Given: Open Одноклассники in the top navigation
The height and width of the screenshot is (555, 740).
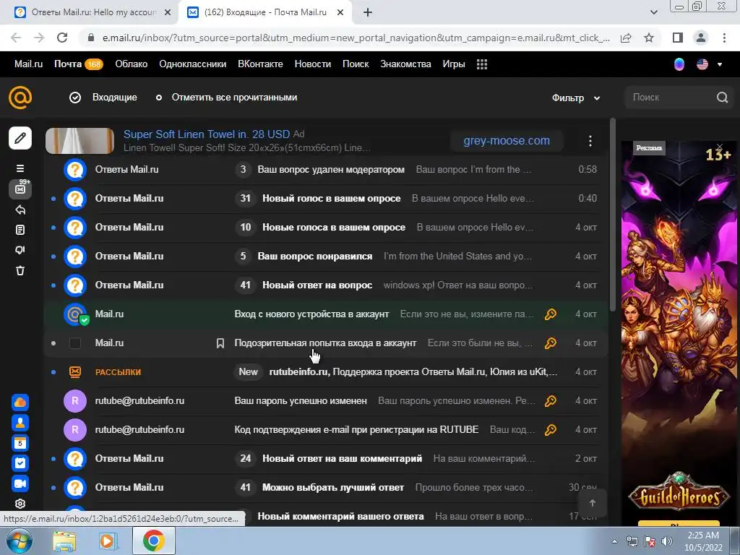Looking at the screenshot, I should point(192,64).
